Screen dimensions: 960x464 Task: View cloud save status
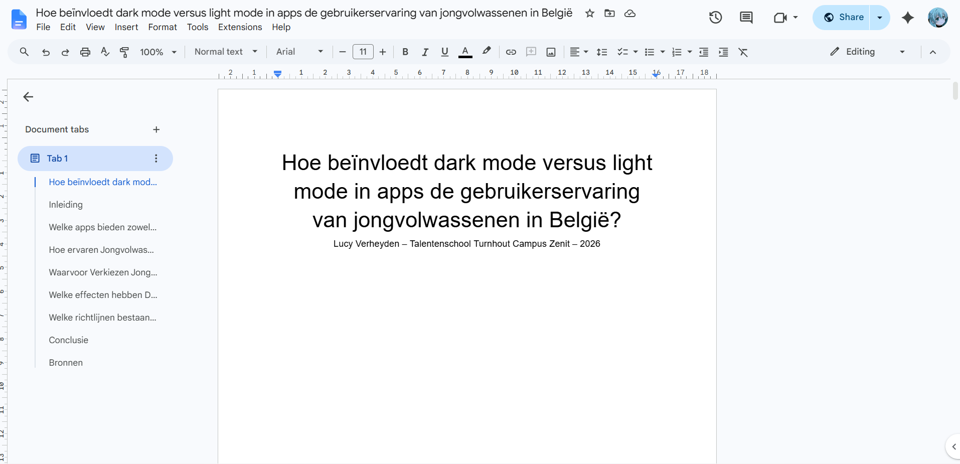(630, 14)
